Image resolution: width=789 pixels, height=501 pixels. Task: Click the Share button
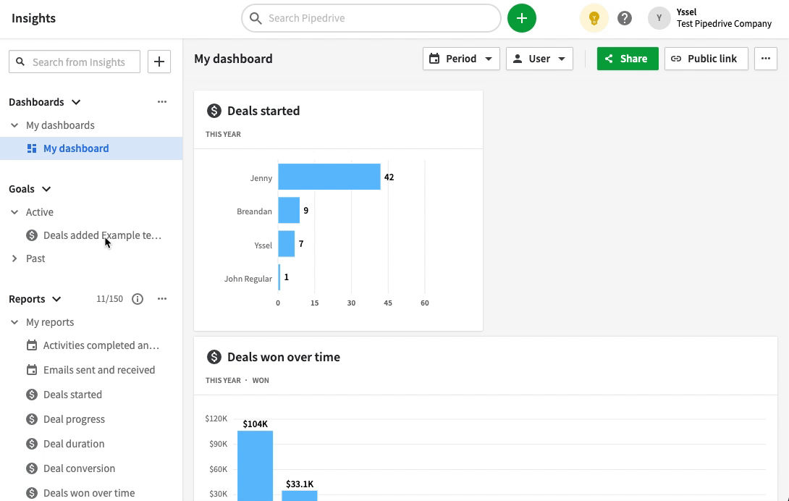coord(627,58)
